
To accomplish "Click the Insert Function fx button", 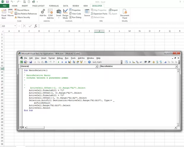I will (x=36, y=26).
